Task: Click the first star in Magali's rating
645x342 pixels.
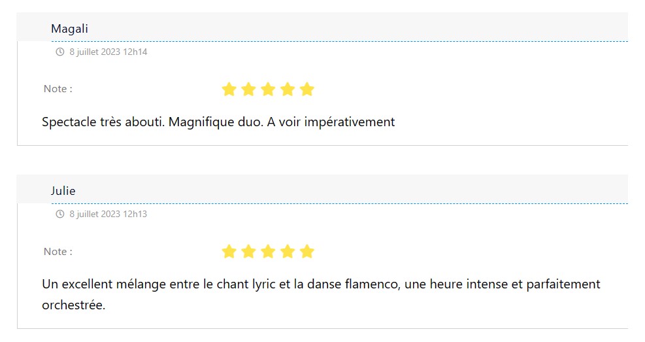Action: click(229, 90)
